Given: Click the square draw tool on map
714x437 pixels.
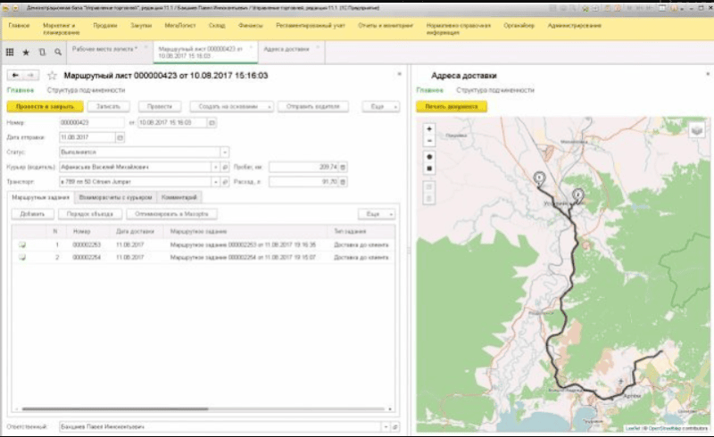Looking at the screenshot, I should pyautogui.click(x=430, y=168).
